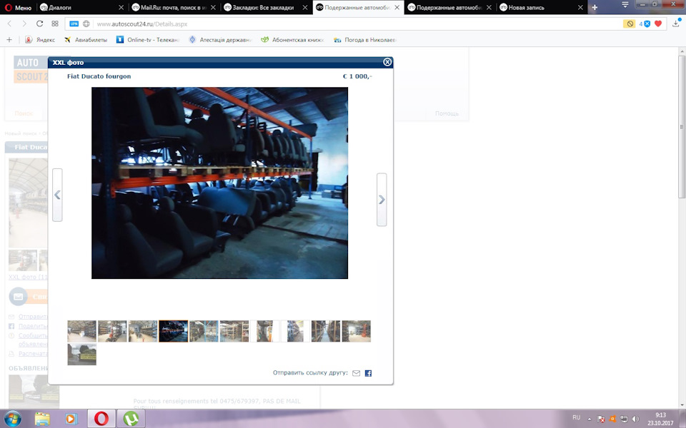The width and height of the screenshot is (686, 428).
Task: Click the heart bookmark icon
Action: pyautogui.click(x=658, y=24)
